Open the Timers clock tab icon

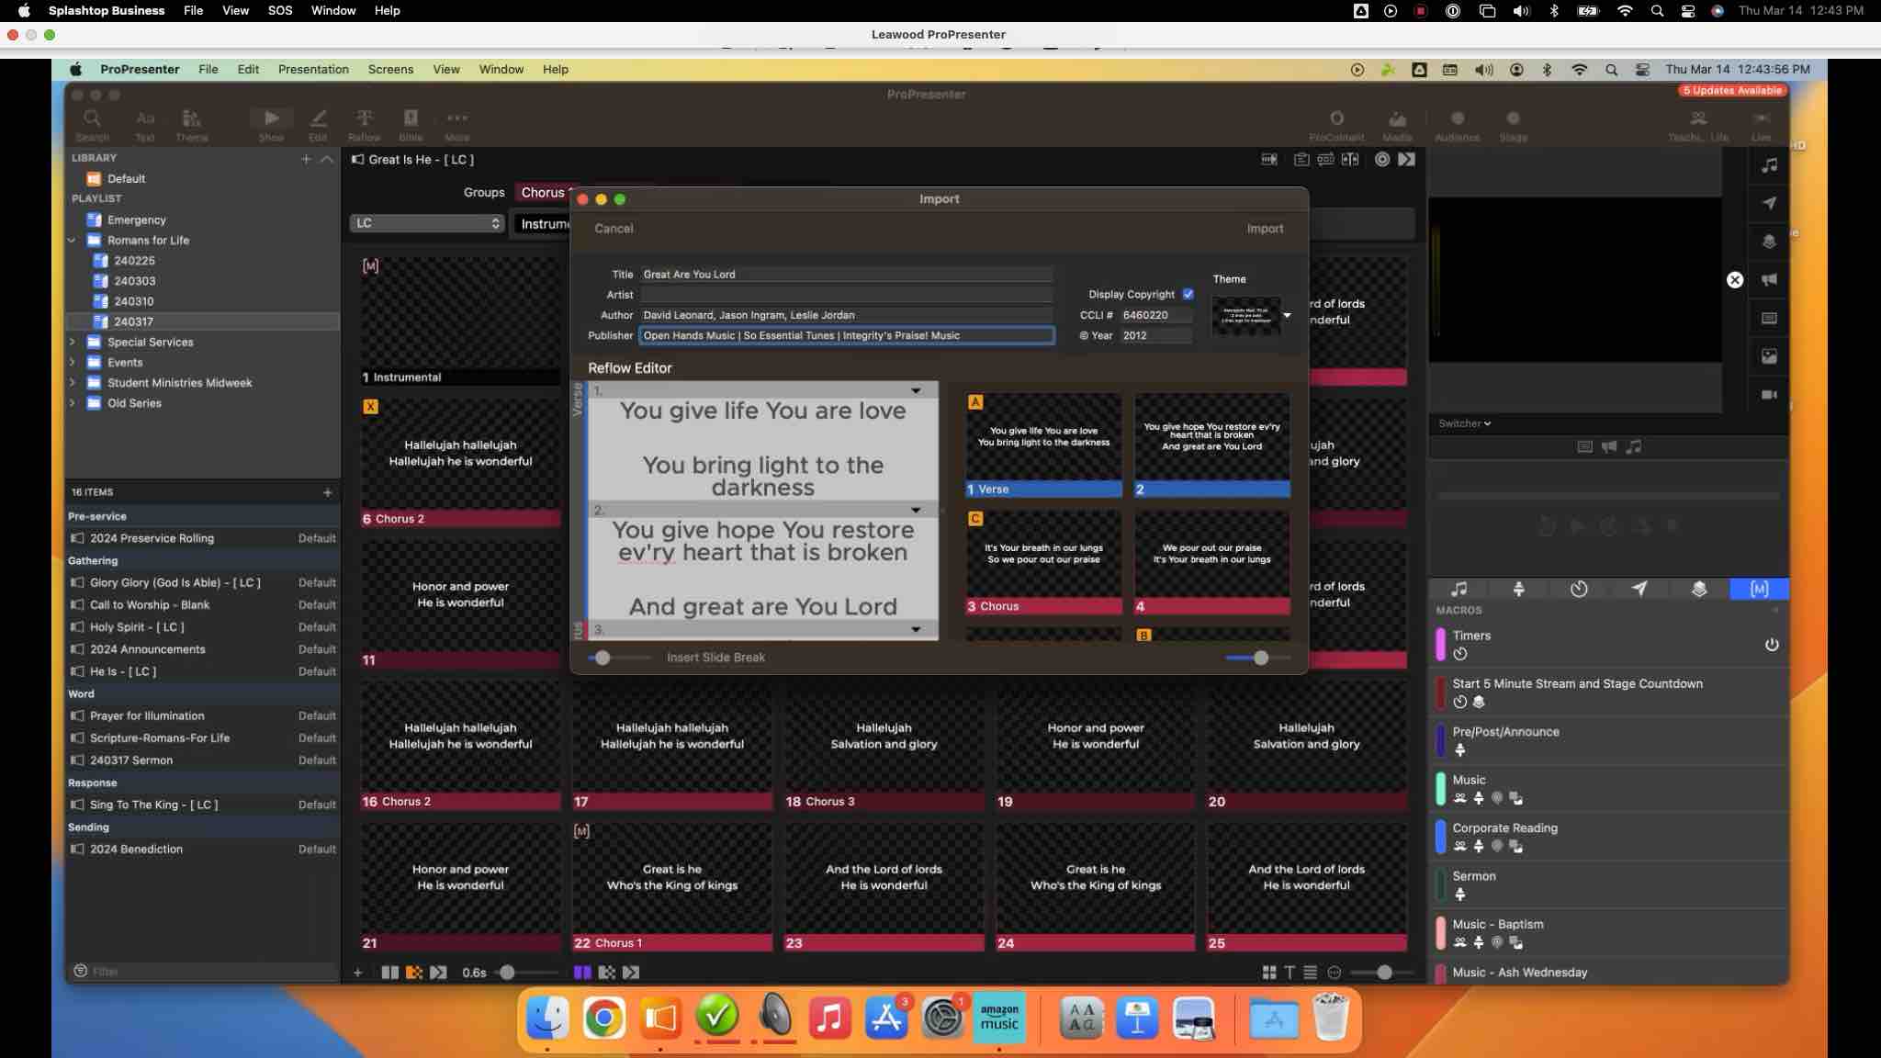(x=1579, y=589)
